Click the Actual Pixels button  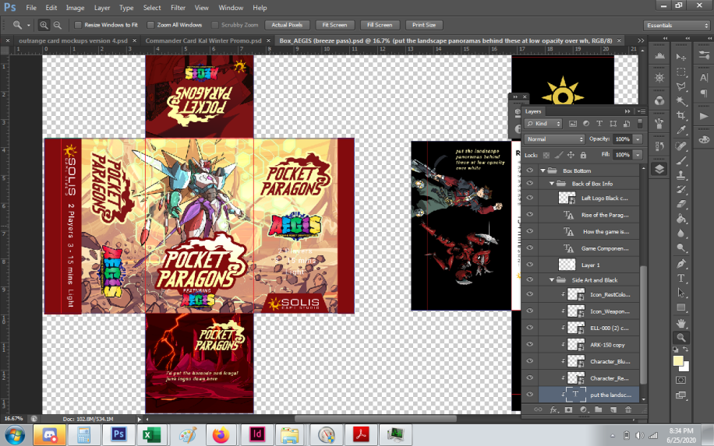pyautogui.click(x=287, y=25)
